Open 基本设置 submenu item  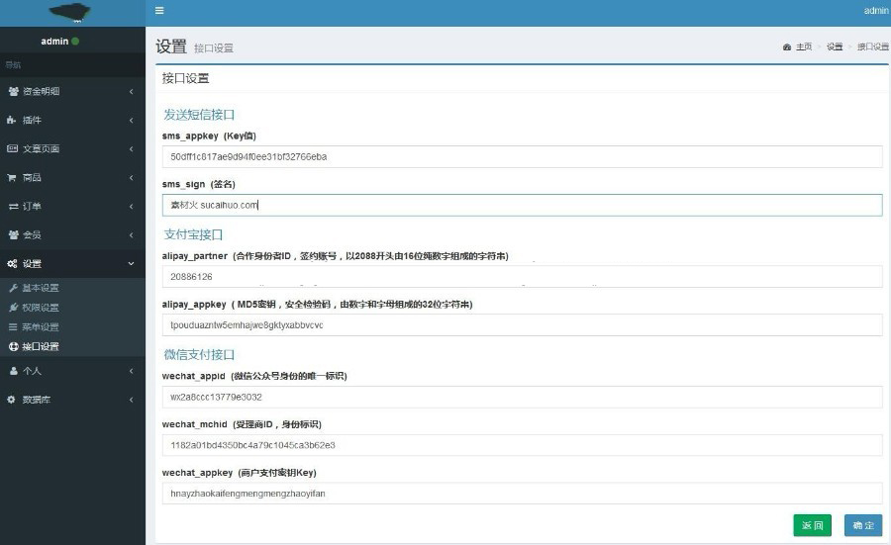[41, 288]
